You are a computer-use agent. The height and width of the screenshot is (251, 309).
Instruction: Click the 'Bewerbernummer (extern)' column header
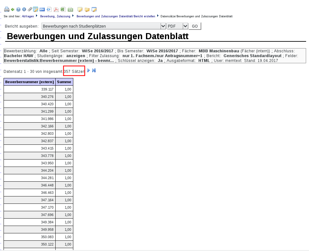tap(30, 82)
